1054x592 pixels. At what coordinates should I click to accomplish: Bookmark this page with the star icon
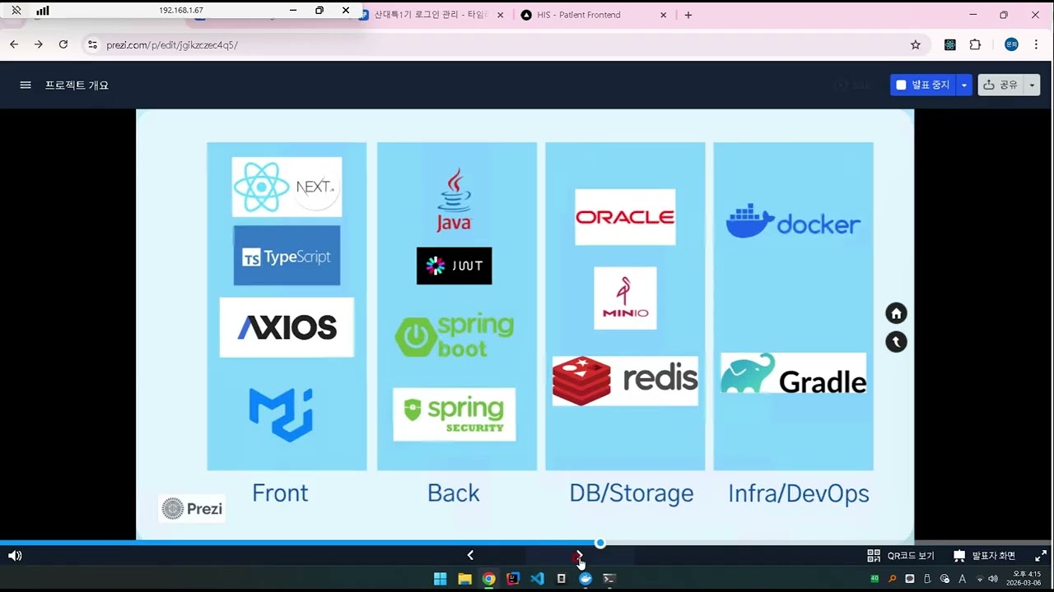point(916,44)
